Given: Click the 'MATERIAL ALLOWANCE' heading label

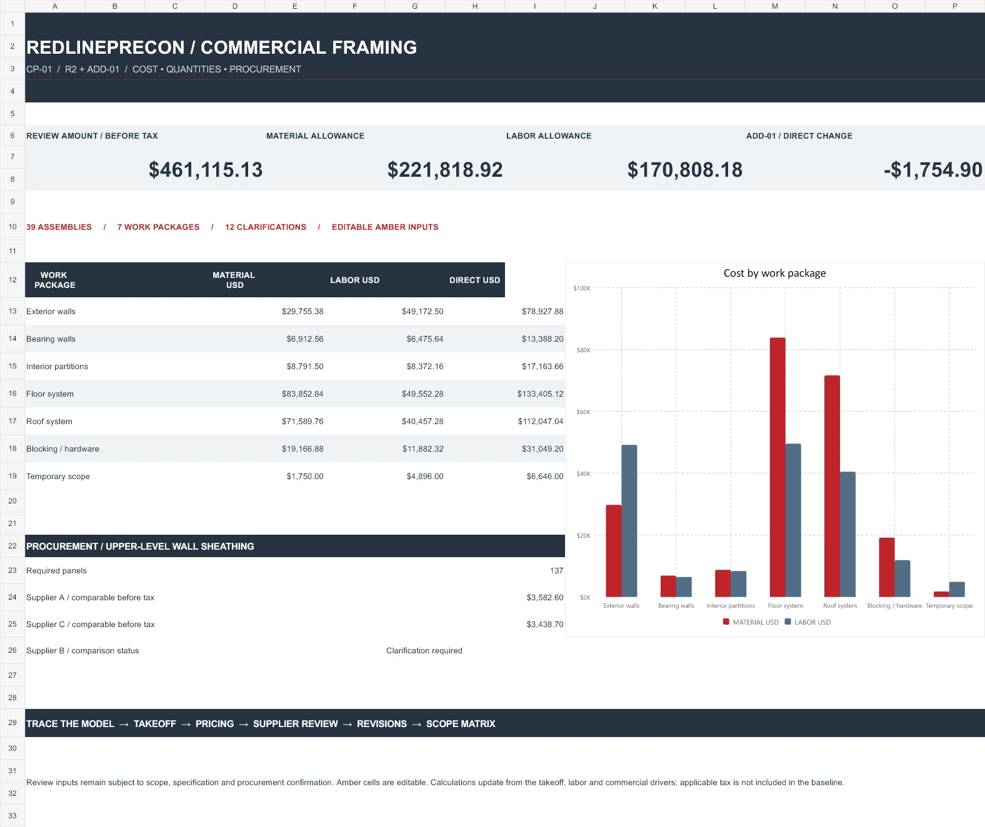Looking at the screenshot, I should 315,136.
